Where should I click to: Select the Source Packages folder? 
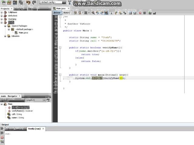tap(19, 26)
